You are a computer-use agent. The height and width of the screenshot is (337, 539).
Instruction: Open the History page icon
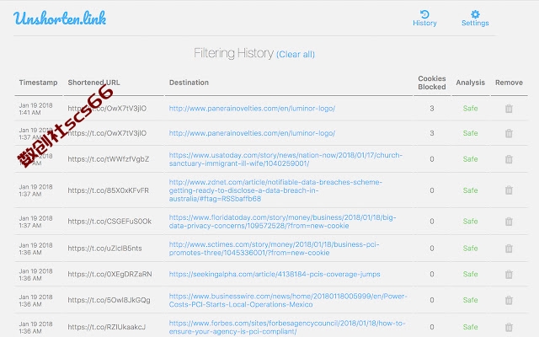[x=424, y=14]
